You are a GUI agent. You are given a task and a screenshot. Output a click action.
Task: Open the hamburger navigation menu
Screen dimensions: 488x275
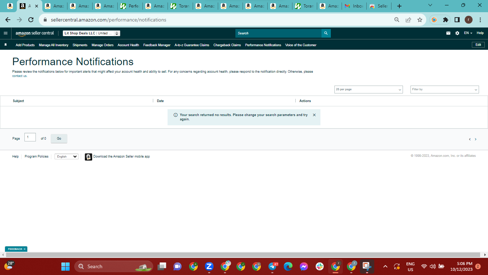click(5, 33)
